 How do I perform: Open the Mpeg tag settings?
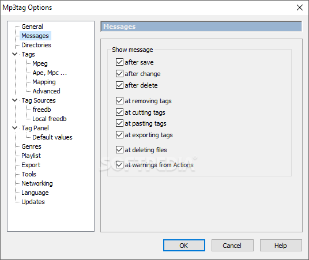pos(40,63)
